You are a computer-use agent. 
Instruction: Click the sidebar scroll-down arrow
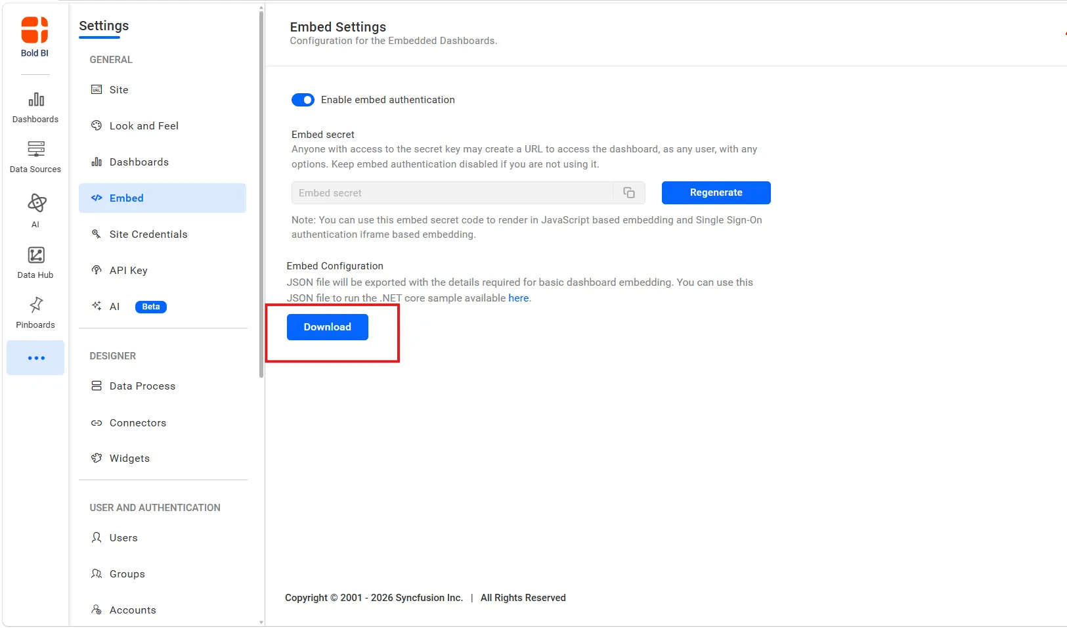click(x=261, y=622)
